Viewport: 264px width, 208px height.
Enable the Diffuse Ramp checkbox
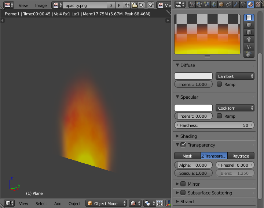219,84
